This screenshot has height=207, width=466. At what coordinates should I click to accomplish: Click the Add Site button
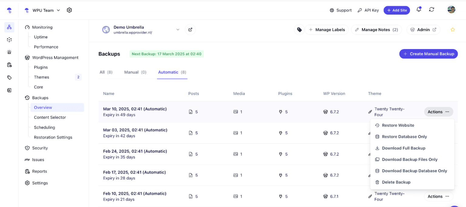[x=397, y=10]
